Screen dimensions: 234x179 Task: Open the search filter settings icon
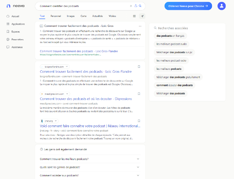134,16
